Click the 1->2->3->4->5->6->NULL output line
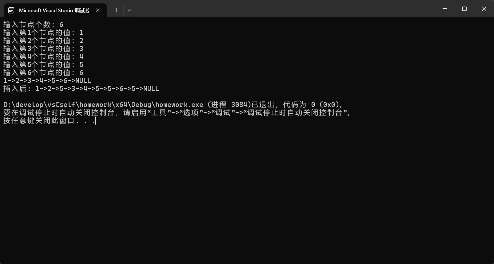Viewport: 494px width, 264px height. [47, 81]
